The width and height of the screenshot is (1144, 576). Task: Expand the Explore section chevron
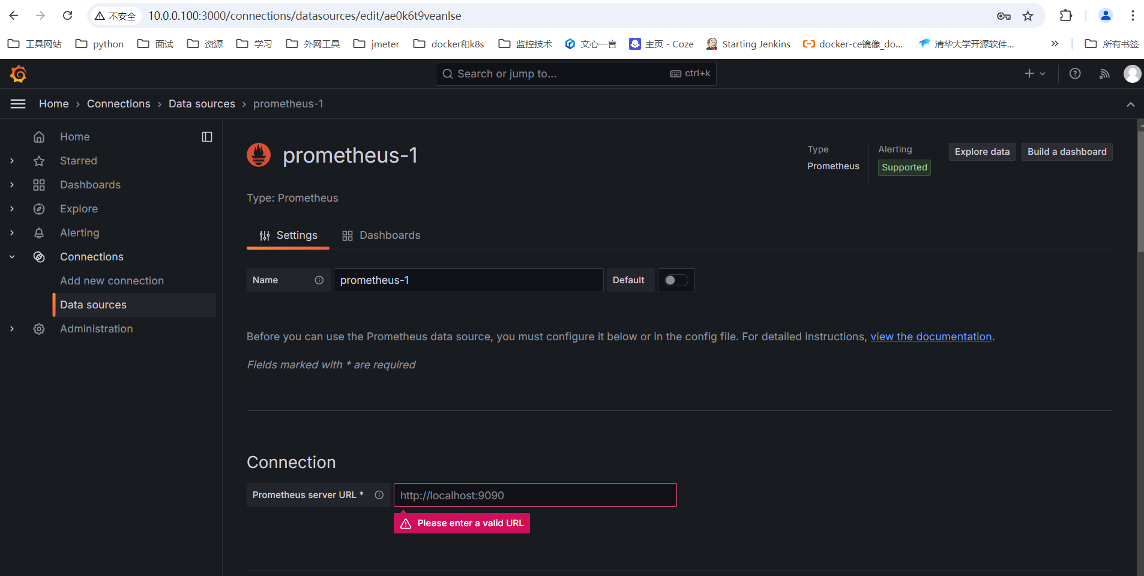(12, 209)
